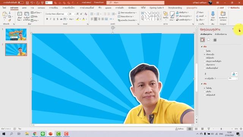Open the Shape Outline ribbon dropdown
This screenshot has width=243, height=137.
[184, 16]
